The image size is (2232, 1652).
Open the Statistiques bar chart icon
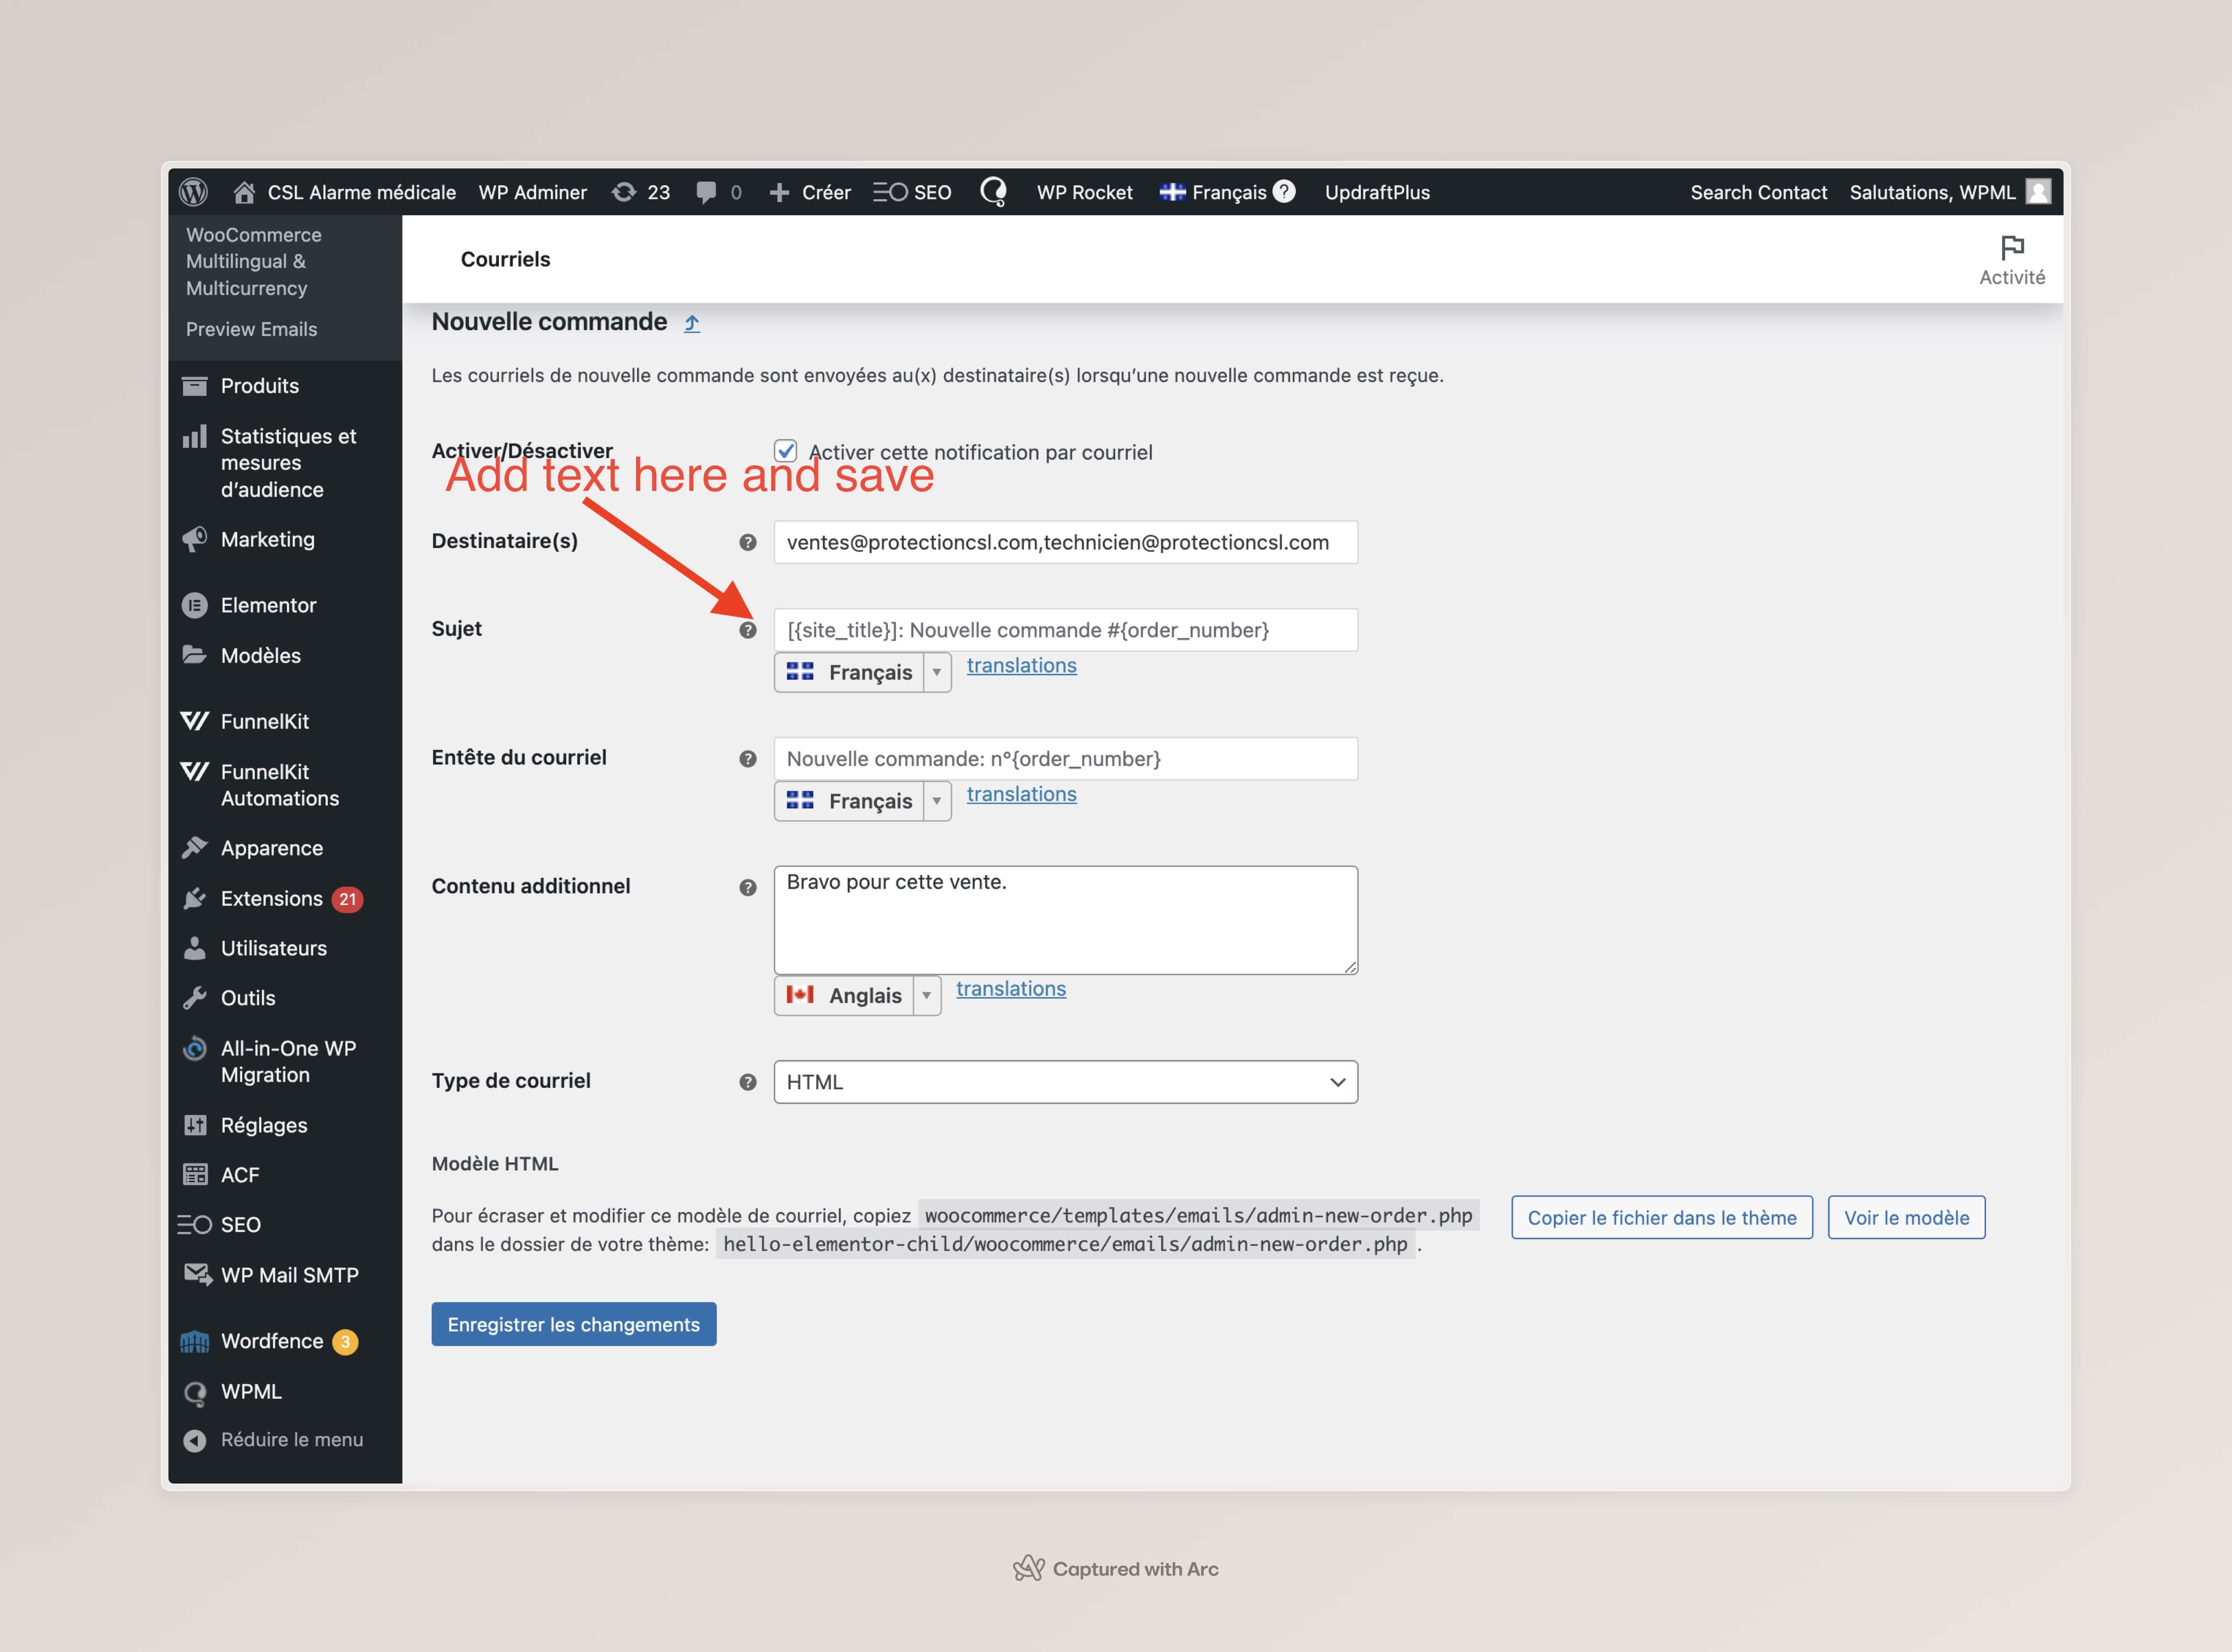pyautogui.click(x=195, y=437)
